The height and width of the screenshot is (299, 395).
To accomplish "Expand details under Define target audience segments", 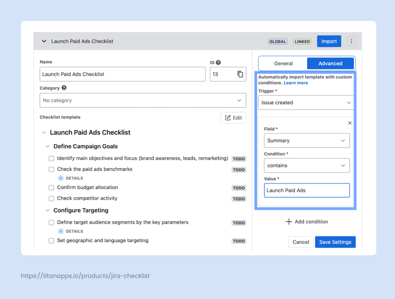I will 61,231.
